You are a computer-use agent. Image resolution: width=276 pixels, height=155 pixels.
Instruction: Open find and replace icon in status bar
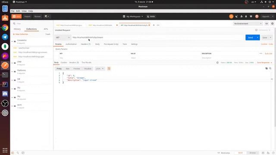(18, 153)
